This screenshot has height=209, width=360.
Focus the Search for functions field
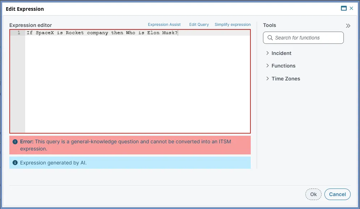(x=303, y=38)
